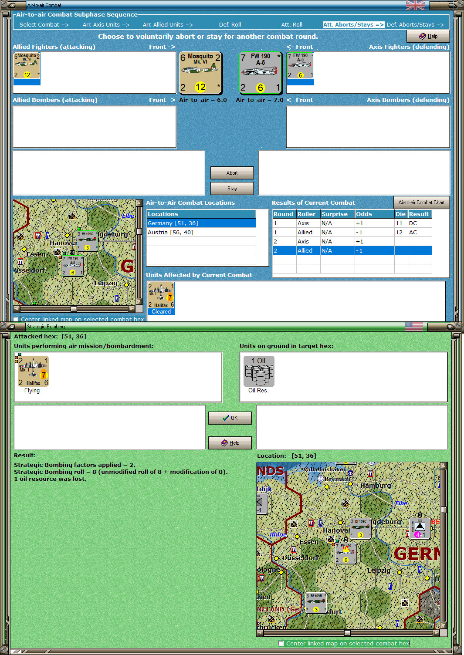Select the FW 190 A-5 defending fighter counter
Viewport: 464px width, 655px height.
(260, 72)
